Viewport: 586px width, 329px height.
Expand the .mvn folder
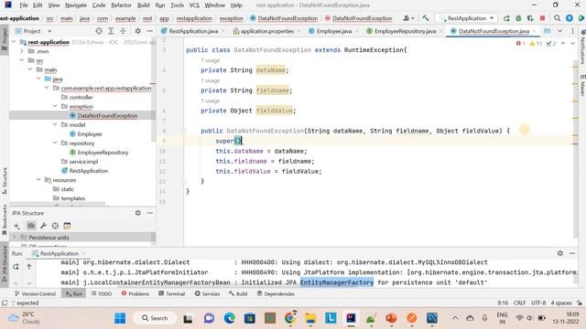(22, 51)
